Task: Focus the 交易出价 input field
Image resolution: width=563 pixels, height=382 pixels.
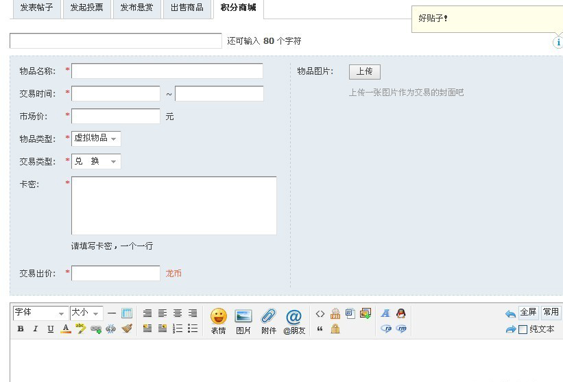Action: (x=116, y=273)
